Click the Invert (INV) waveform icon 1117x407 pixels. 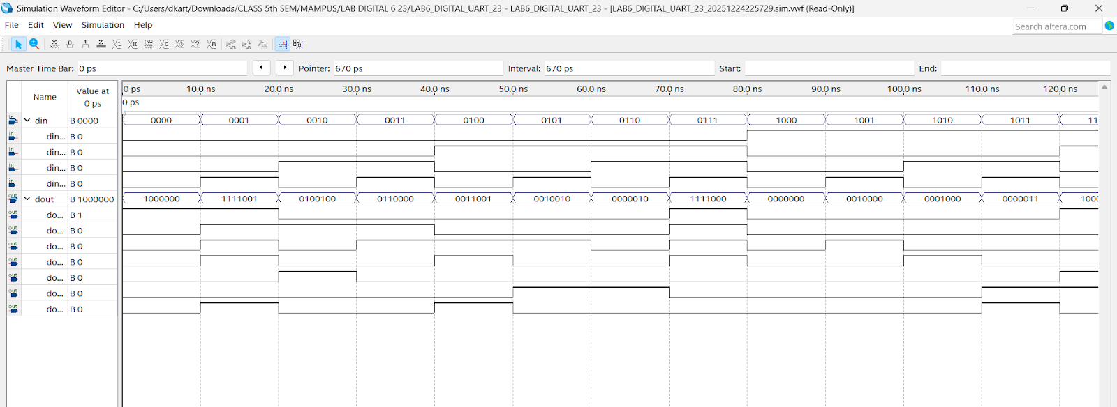click(149, 44)
